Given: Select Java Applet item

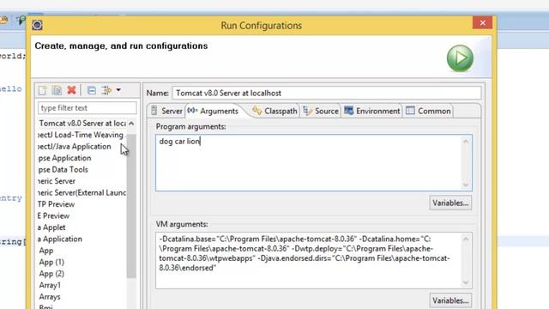Looking at the screenshot, I should click(x=51, y=227).
